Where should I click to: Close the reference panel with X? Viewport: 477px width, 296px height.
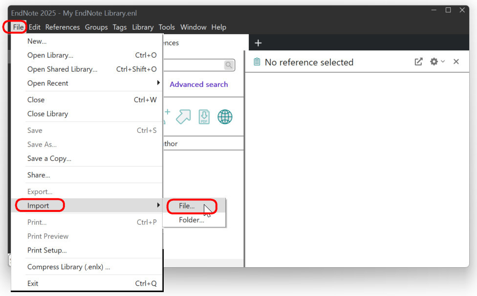click(x=456, y=62)
